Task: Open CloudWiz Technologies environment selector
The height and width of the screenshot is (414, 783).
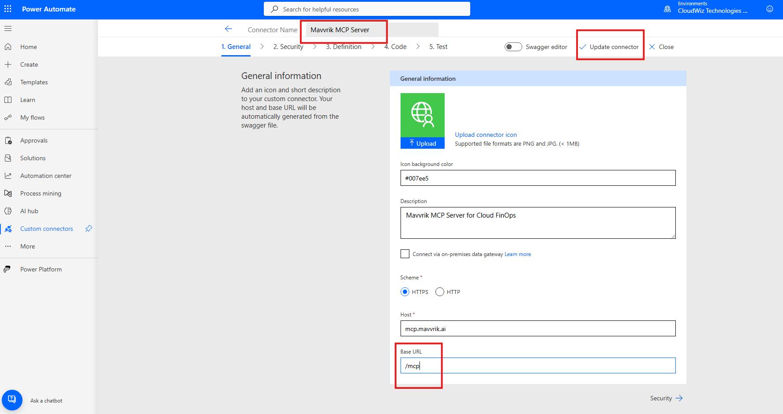Action: point(712,11)
